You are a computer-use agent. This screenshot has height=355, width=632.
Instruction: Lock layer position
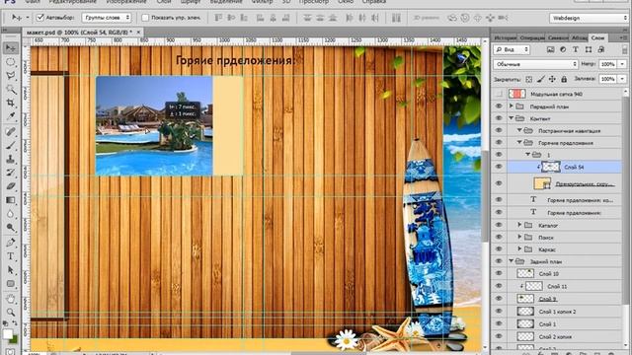[552, 79]
